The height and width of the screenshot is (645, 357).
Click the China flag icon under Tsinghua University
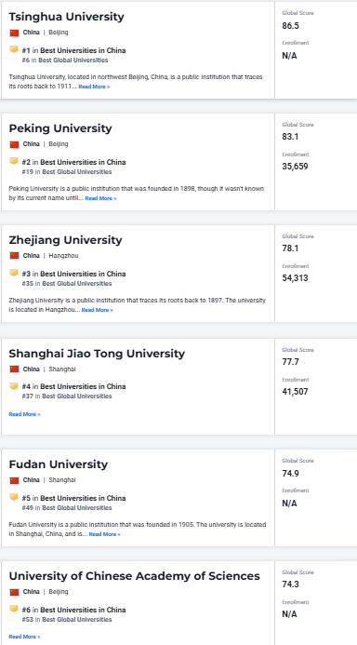[14, 33]
